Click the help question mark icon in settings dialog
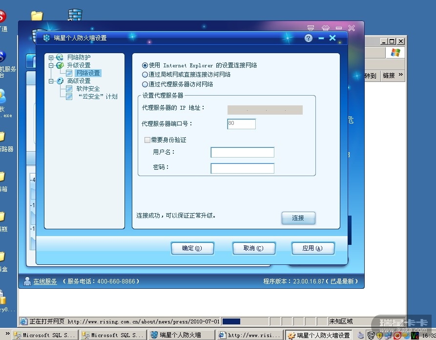 coord(309,38)
